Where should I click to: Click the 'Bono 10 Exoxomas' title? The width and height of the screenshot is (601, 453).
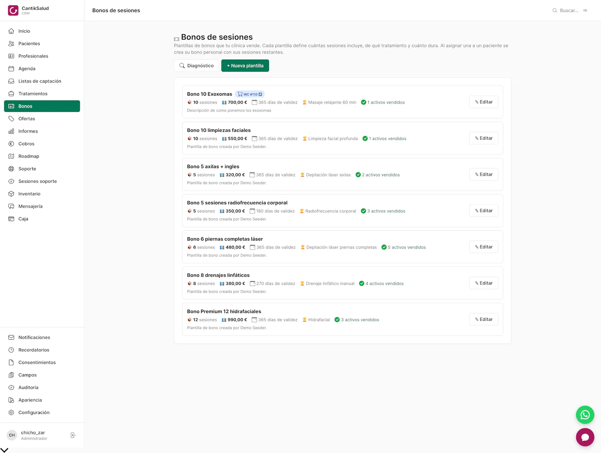pyautogui.click(x=210, y=94)
